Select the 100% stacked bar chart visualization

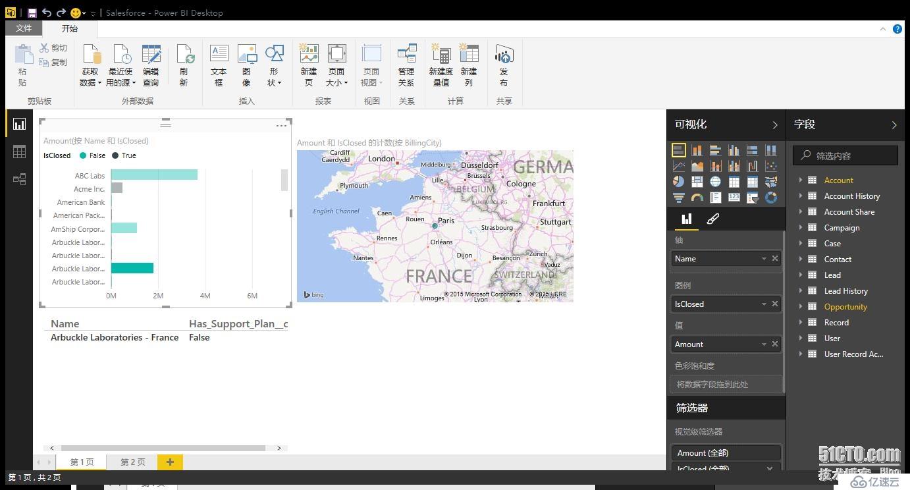pyautogui.click(x=752, y=150)
